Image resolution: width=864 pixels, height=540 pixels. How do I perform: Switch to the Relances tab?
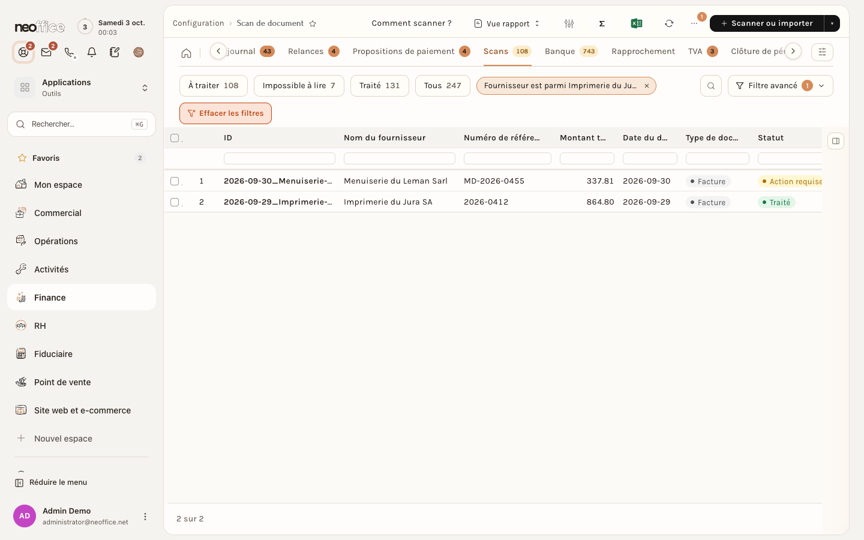313,52
